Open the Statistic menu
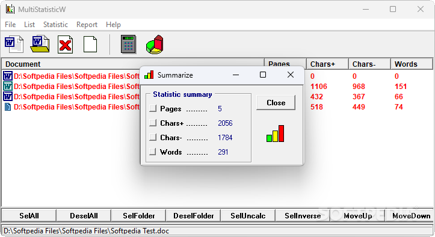The width and height of the screenshot is (435, 237). coord(55,25)
